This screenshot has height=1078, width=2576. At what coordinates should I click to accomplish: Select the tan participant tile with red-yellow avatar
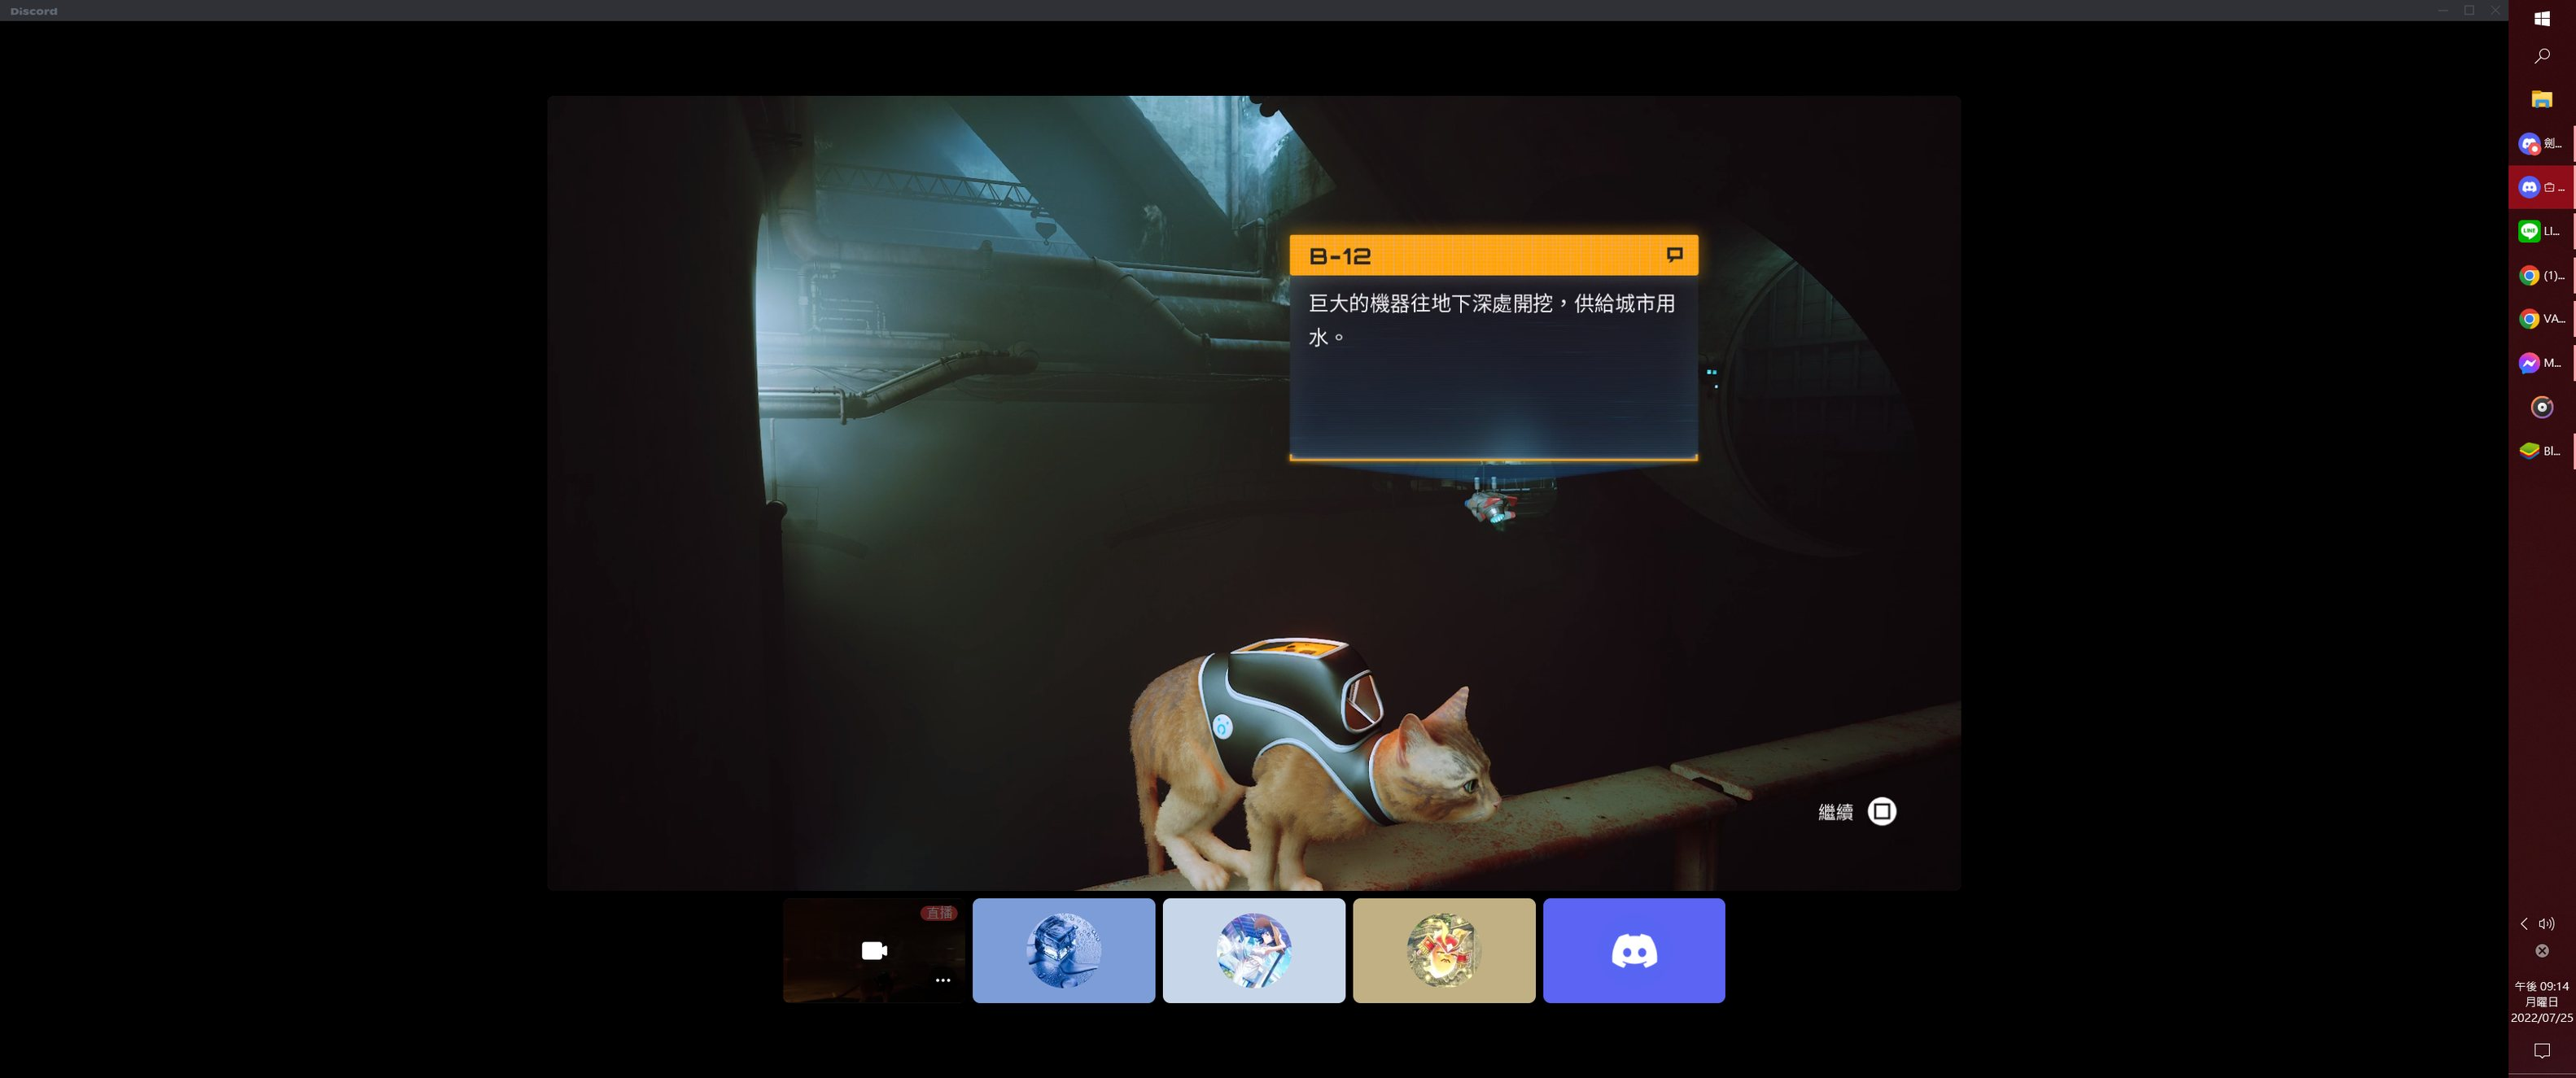pos(1444,950)
